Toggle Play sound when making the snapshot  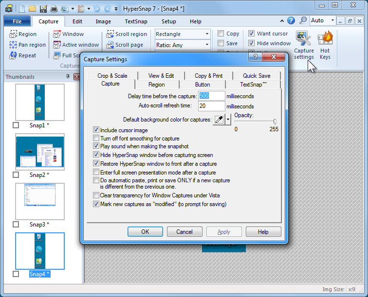(x=96, y=146)
